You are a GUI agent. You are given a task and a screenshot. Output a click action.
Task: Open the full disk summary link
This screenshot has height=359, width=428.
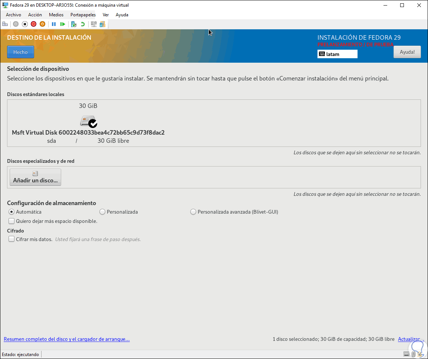point(67,339)
